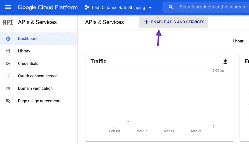Click the Domain verification checkbox icon
249x144 pixels.
tap(8, 88)
